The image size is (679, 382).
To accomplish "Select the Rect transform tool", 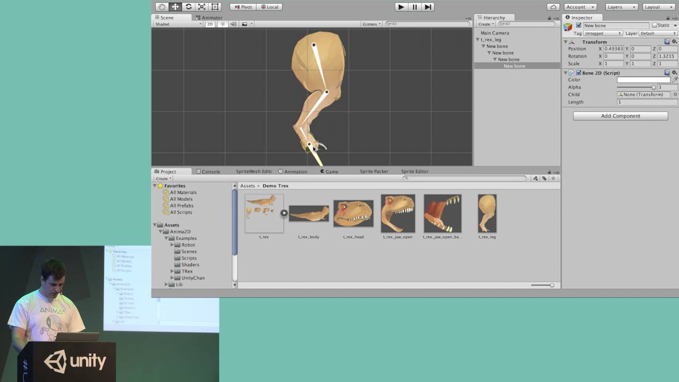I will 215,7.
